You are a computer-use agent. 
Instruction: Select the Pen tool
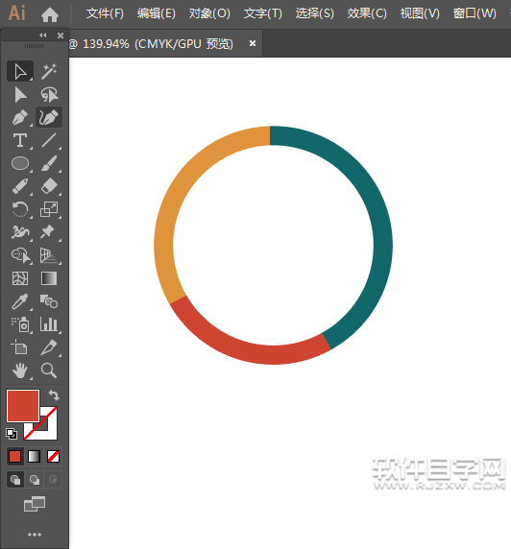point(20,117)
